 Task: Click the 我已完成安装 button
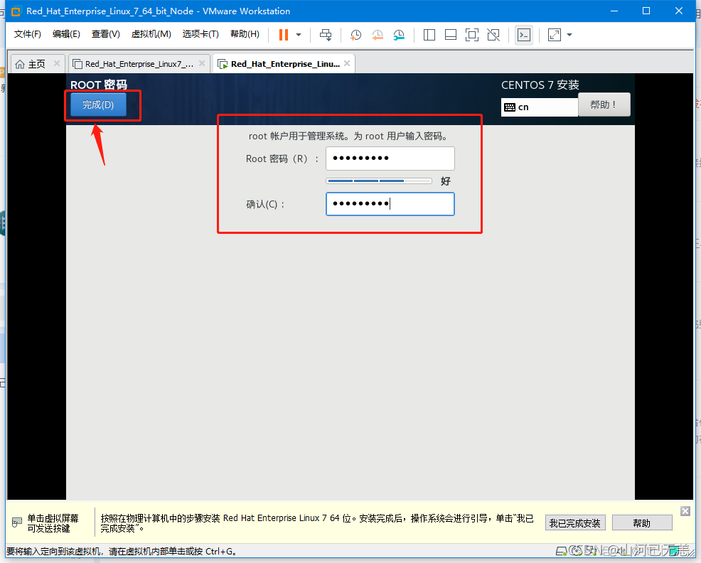575,522
